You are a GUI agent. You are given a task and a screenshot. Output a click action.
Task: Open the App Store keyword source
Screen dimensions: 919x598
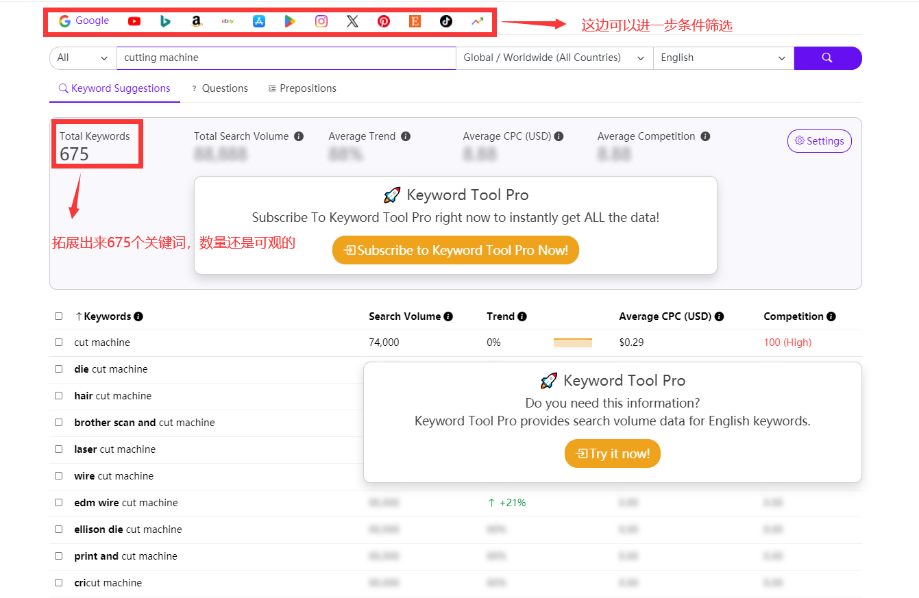(x=259, y=21)
